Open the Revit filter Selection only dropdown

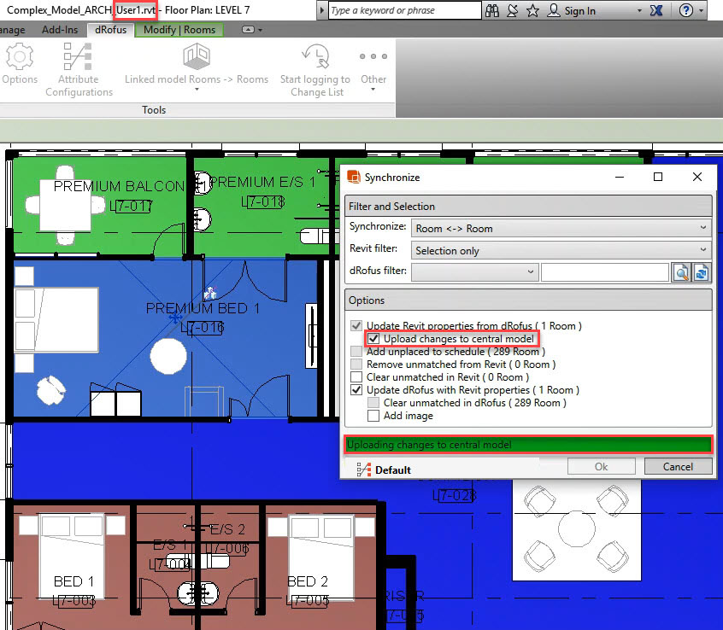(x=702, y=250)
